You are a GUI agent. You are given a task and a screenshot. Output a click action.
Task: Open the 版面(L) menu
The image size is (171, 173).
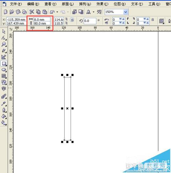tap(68, 4)
